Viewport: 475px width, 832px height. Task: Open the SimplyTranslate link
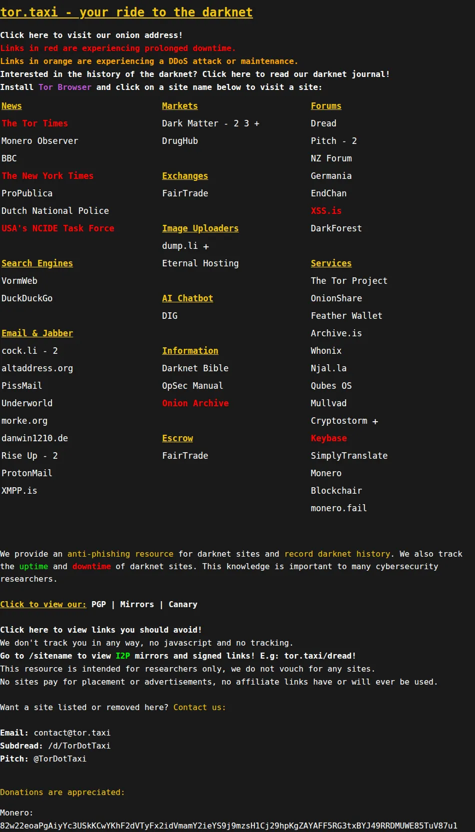pos(349,456)
